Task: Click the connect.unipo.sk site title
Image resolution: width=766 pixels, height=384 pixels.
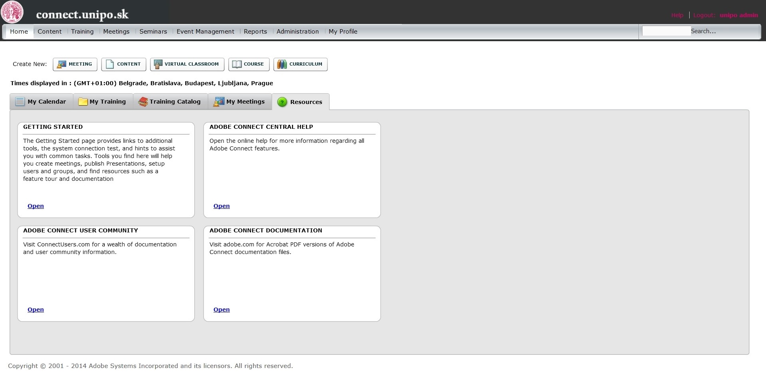Action: pos(82,15)
